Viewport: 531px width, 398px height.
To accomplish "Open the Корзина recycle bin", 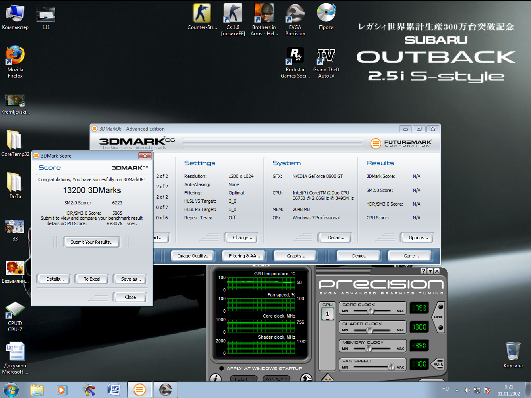I will click(x=513, y=355).
